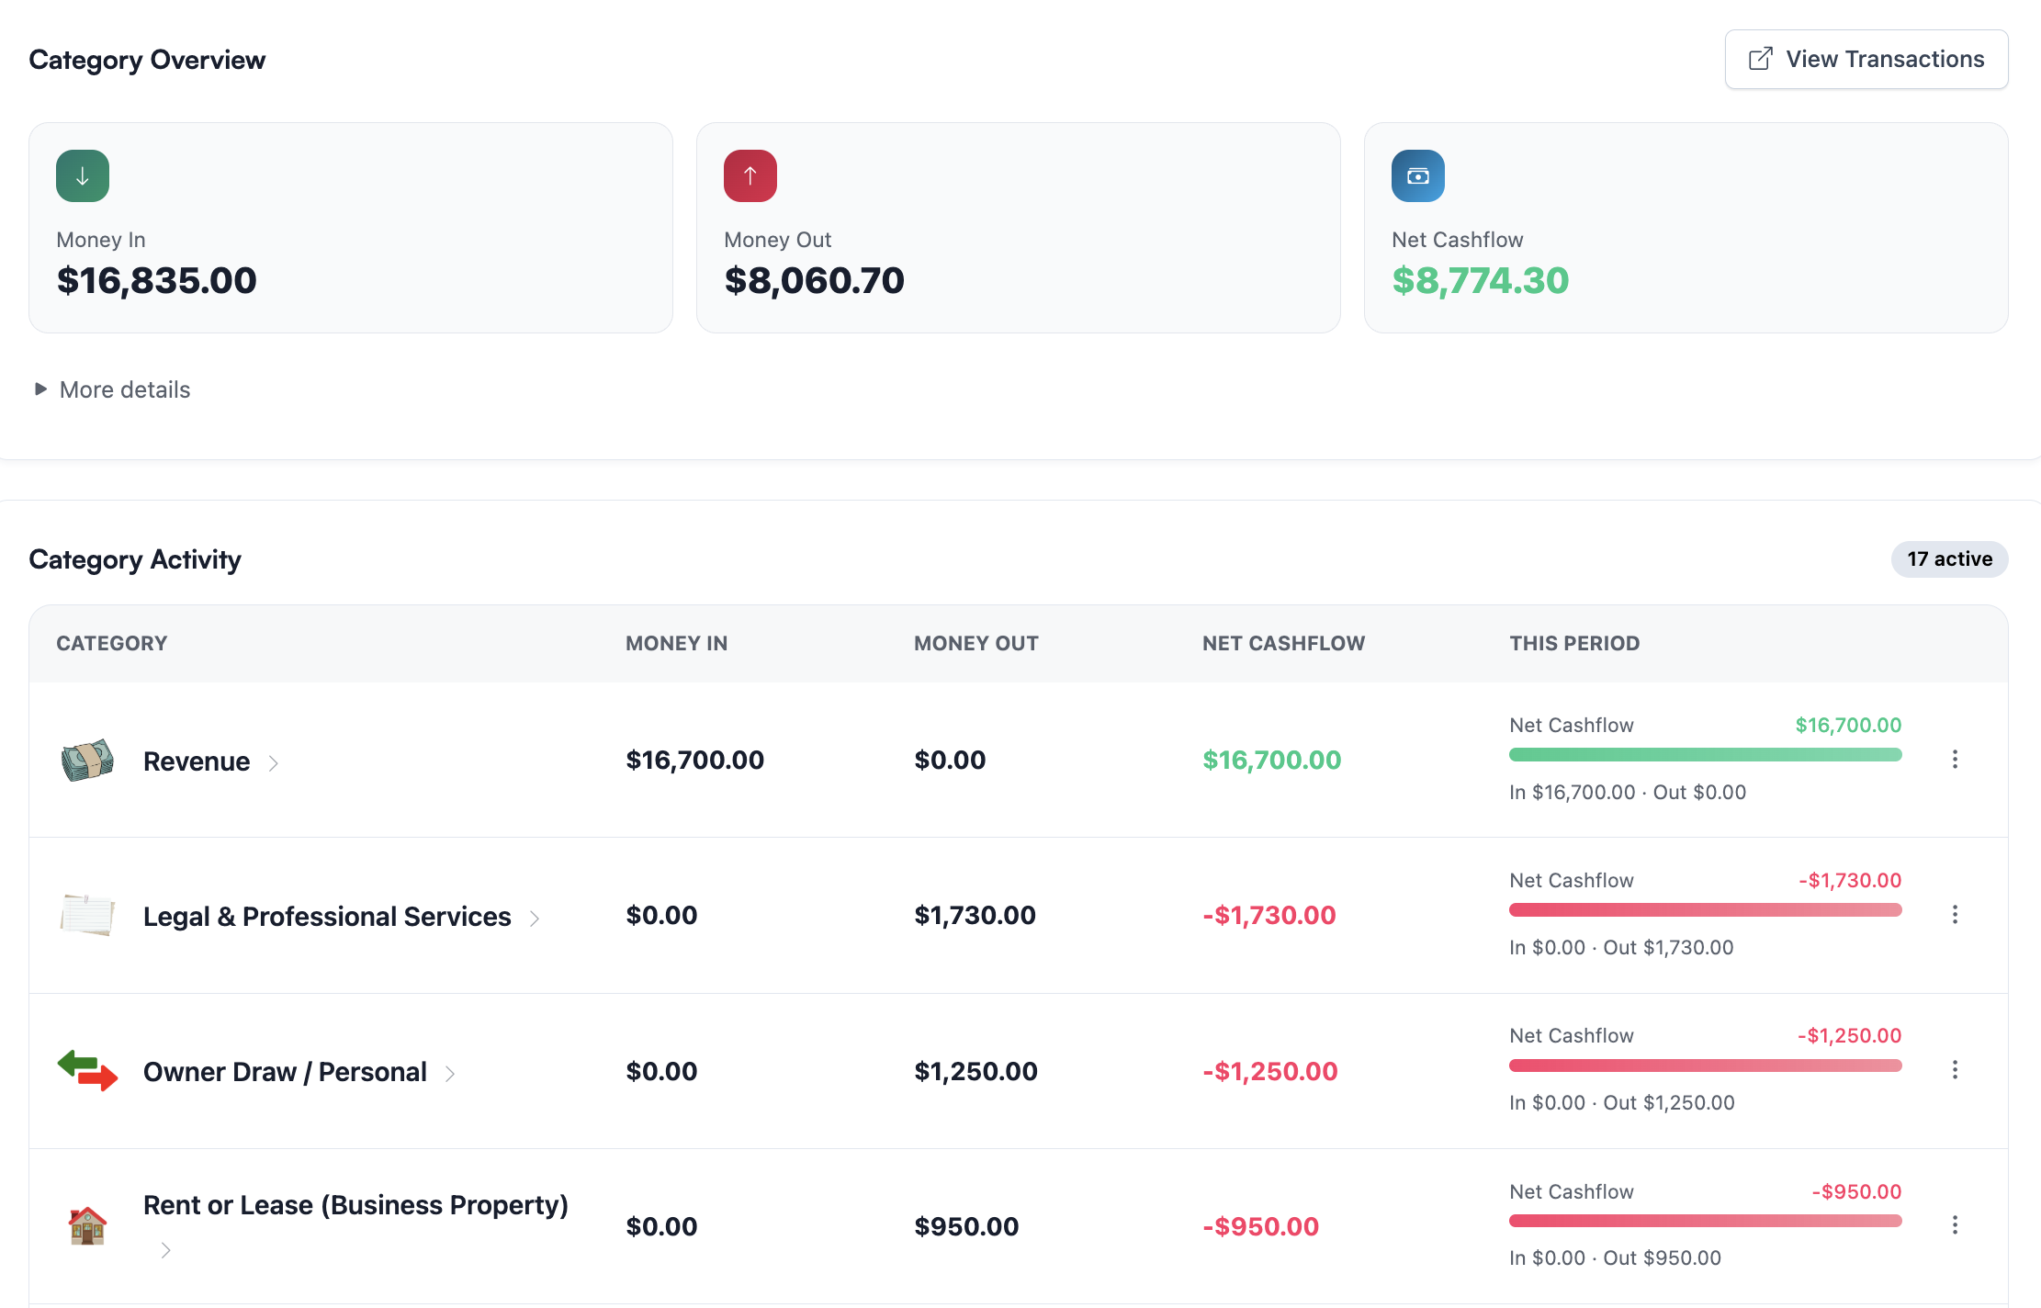Click the chevron next to Owner Draw / Personal
The height and width of the screenshot is (1308, 2041).
pos(450,1074)
